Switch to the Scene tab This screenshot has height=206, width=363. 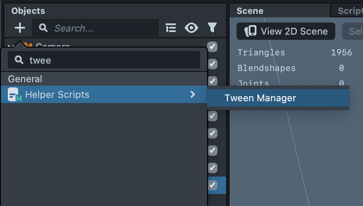click(x=250, y=11)
